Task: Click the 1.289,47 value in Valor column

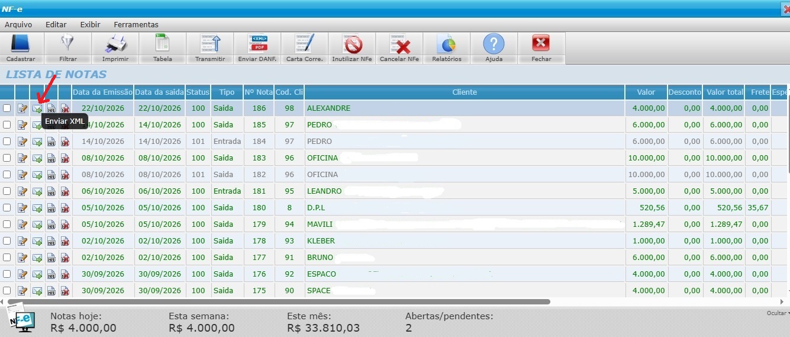Action: pos(649,224)
